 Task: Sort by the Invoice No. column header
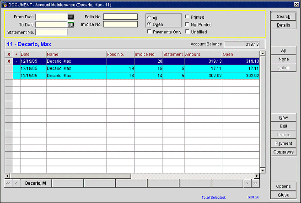[148, 54]
